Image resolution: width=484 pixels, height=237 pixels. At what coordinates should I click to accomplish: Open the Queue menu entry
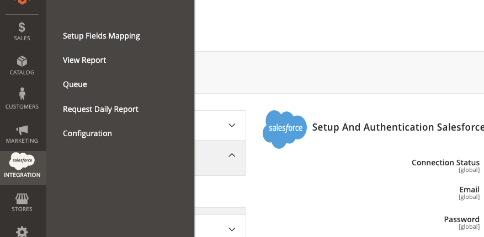(x=75, y=84)
